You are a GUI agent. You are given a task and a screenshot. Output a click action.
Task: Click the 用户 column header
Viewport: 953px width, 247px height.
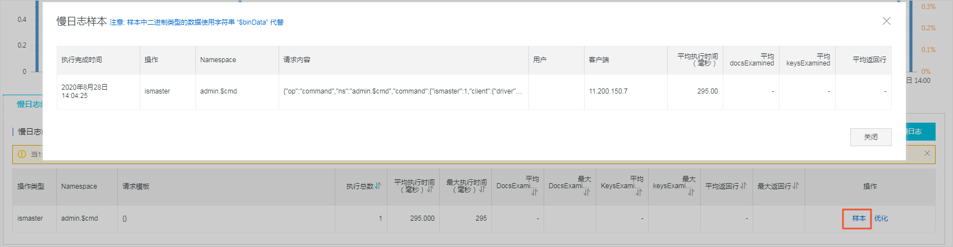click(x=540, y=60)
